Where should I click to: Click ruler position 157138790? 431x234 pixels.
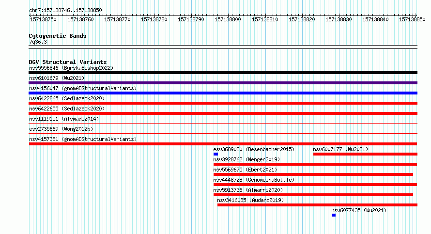click(191, 19)
